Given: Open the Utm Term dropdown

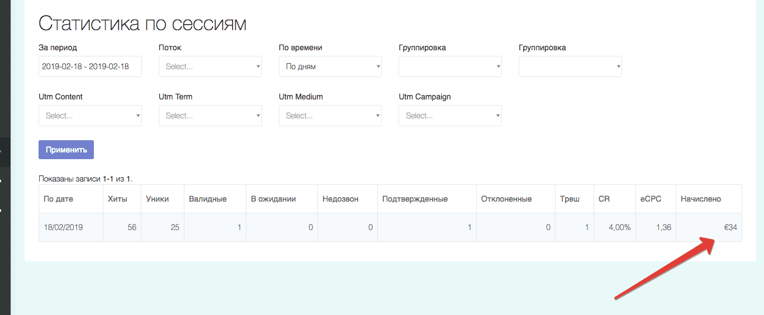Looking at the screenshot, I should [x=210, y=116].
